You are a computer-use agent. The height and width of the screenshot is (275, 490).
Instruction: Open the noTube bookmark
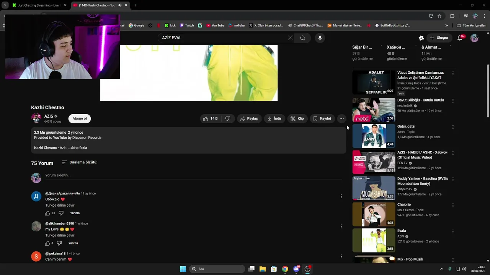236,26
